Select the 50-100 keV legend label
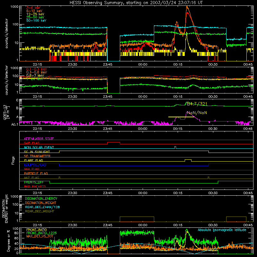The width and height of the screenshot is (257, 257). [x=36, y=21]
